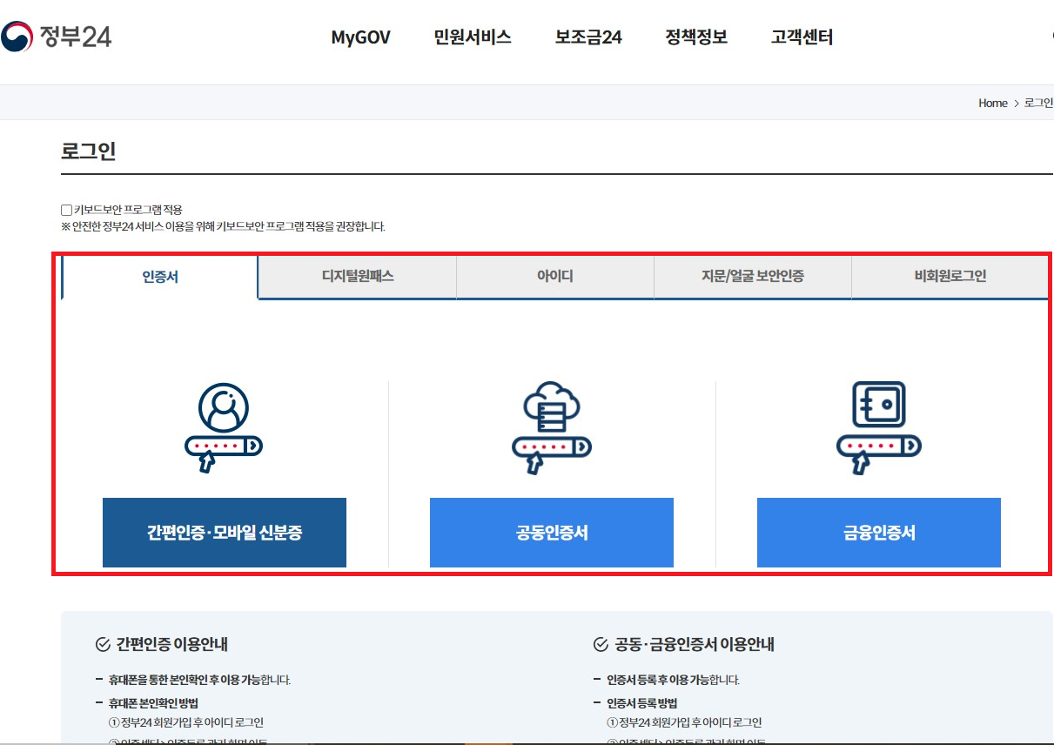The image size is (1054, 745).
Task: Open the 고객센터 menu
Action: point(802,37)
